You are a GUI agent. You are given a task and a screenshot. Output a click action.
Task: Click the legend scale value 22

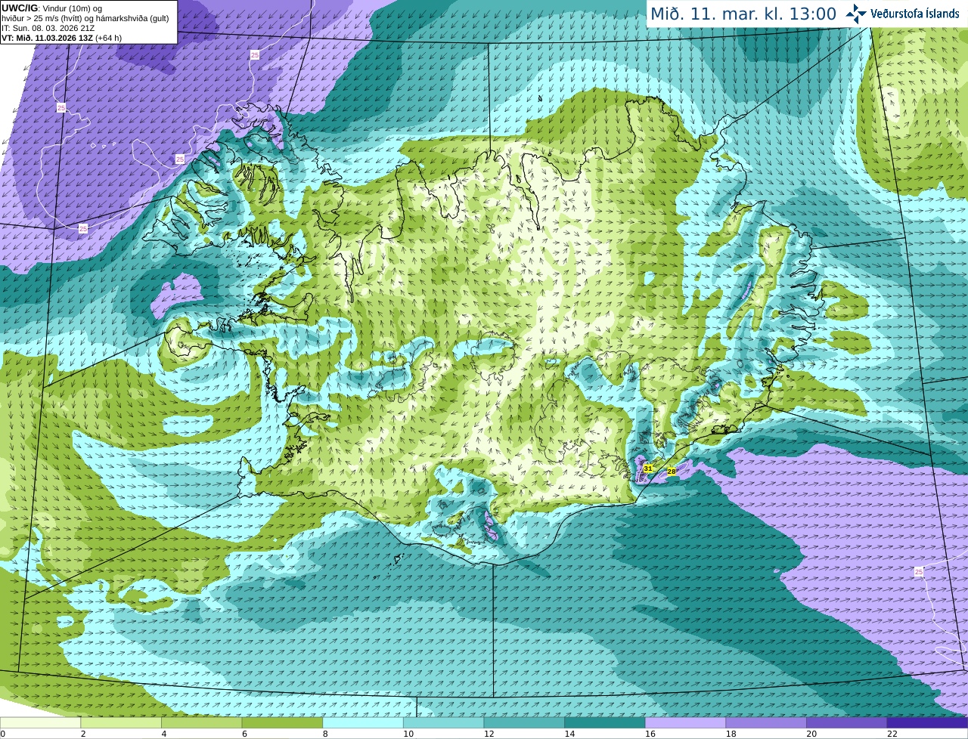[x=892, y=734]
